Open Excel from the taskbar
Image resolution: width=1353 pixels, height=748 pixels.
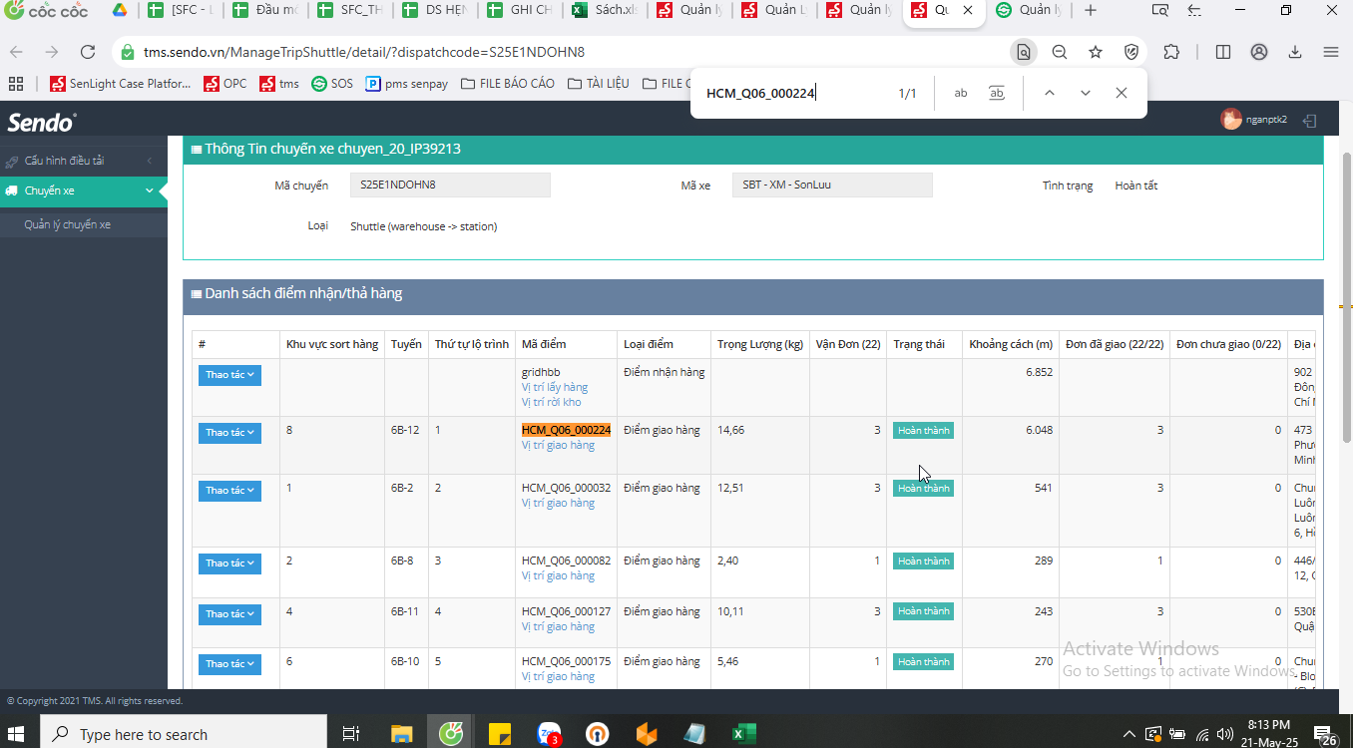tap(744, 734)
